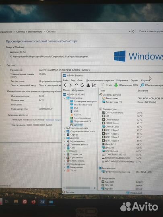Click the Разгон overclock flame icon

[72, 115]
